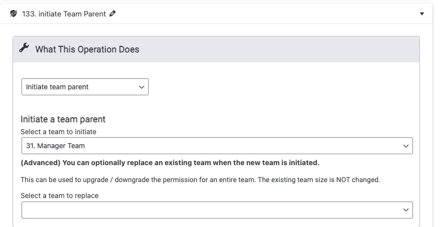Click the 'Initiate a team parent' heading
Image resolution: width=446 pixels, height=227 pixels.
click(x=63, y=119)
